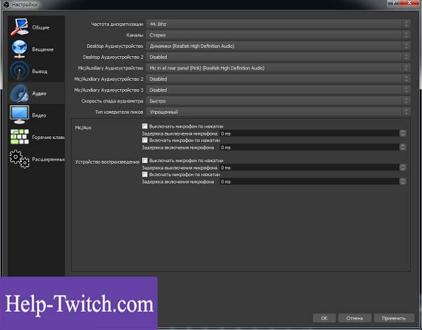Open the Общие settings wrench icon
This screenshot has height=330, width=422.
coord(20,27)
